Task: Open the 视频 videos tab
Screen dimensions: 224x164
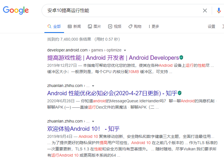Action: 115,26
